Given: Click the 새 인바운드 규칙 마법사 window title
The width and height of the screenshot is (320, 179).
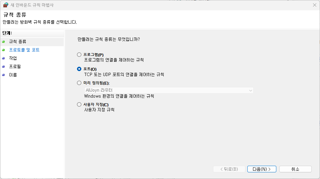Looking at the screenshot, I should [x=32, y=5].
